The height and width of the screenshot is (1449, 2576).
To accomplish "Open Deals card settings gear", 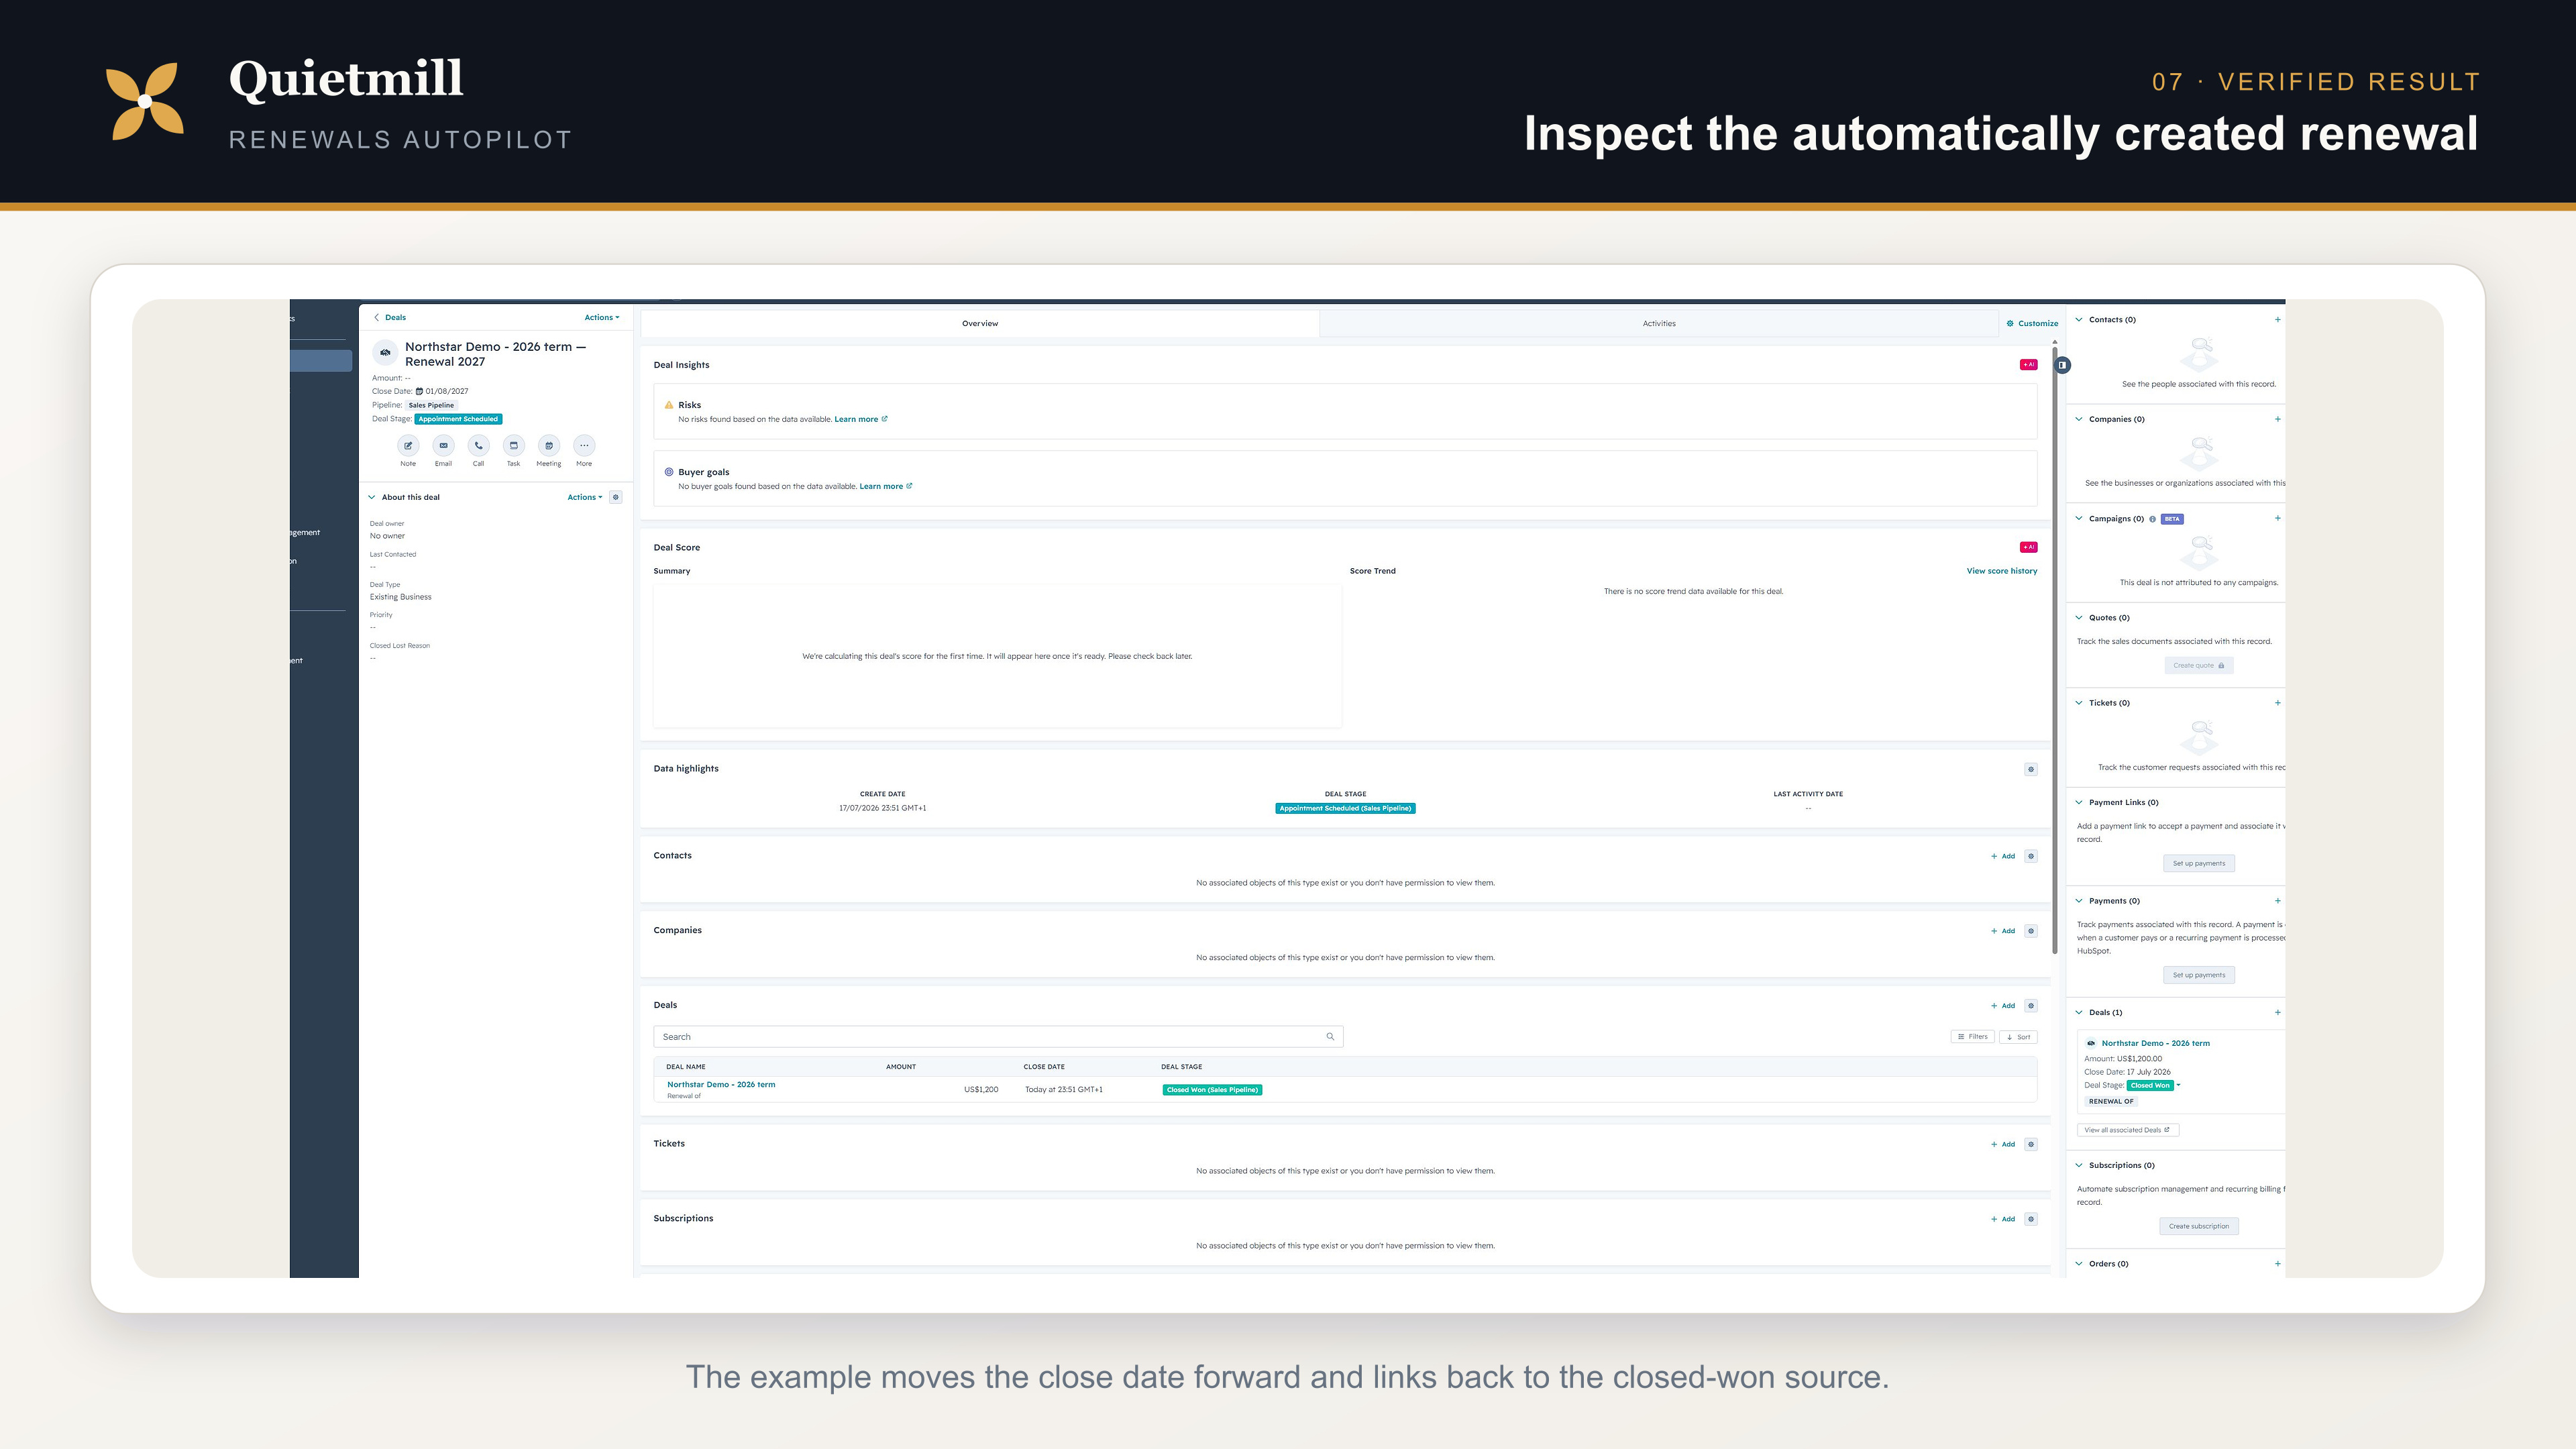I will pyautogui.click(x=2031, y=1006).
